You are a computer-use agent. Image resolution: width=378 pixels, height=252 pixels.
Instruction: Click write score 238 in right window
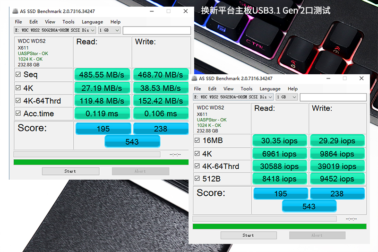click(x=337, y=193)
